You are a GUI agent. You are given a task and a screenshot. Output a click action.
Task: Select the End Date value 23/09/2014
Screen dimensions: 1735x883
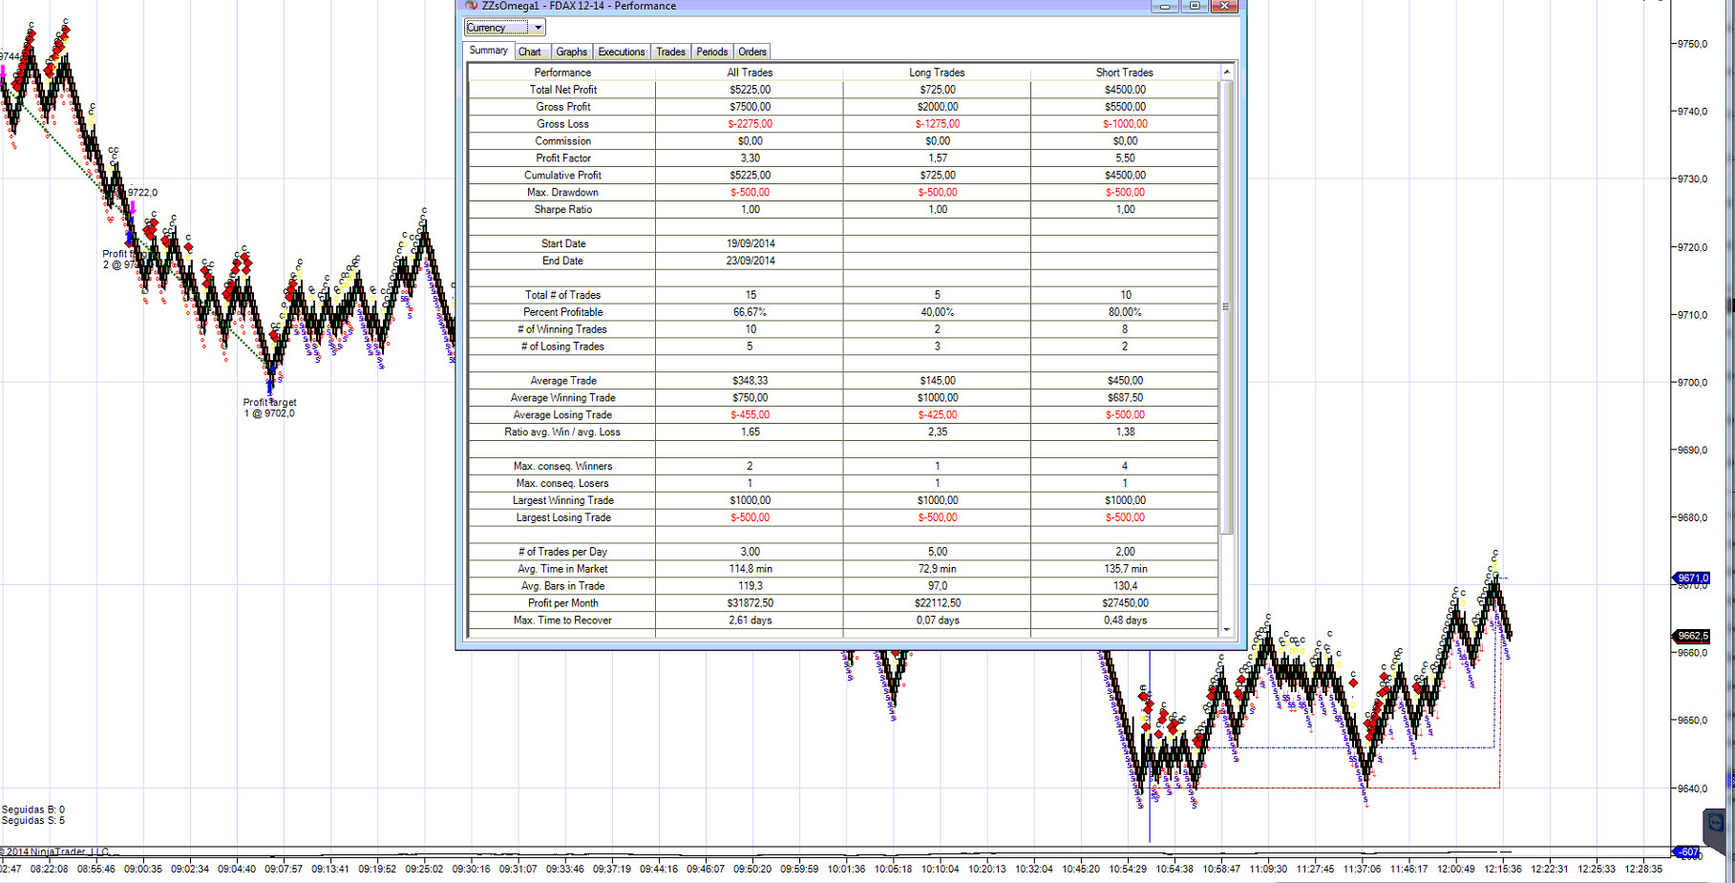tap(750, 262)
